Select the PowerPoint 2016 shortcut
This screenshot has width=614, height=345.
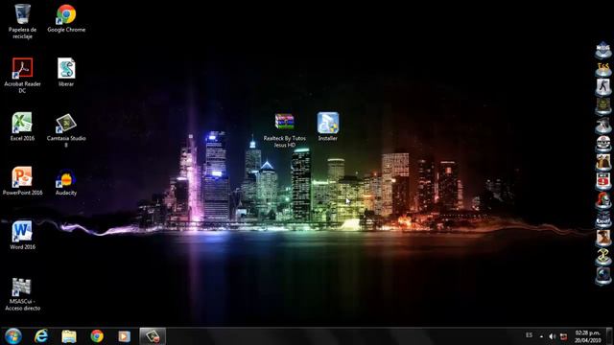(22, 181)
